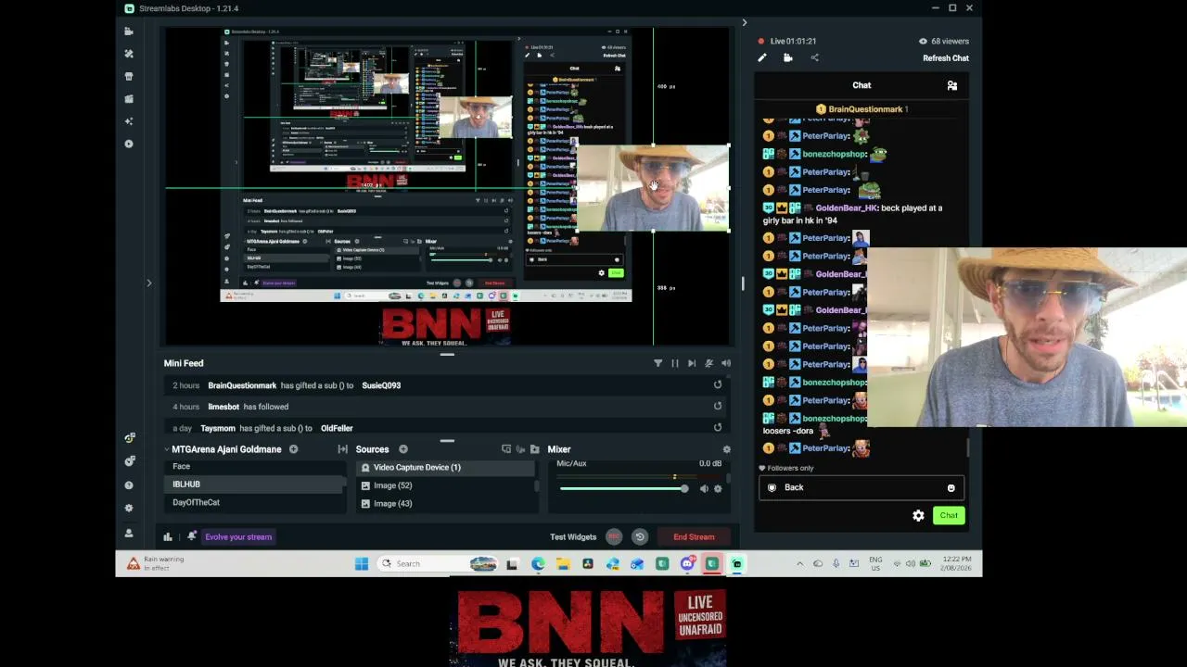Adjust the Mic/Aux volume slider
The height and width of the screenshot is (667, 1187).
[x=624, y=488]
